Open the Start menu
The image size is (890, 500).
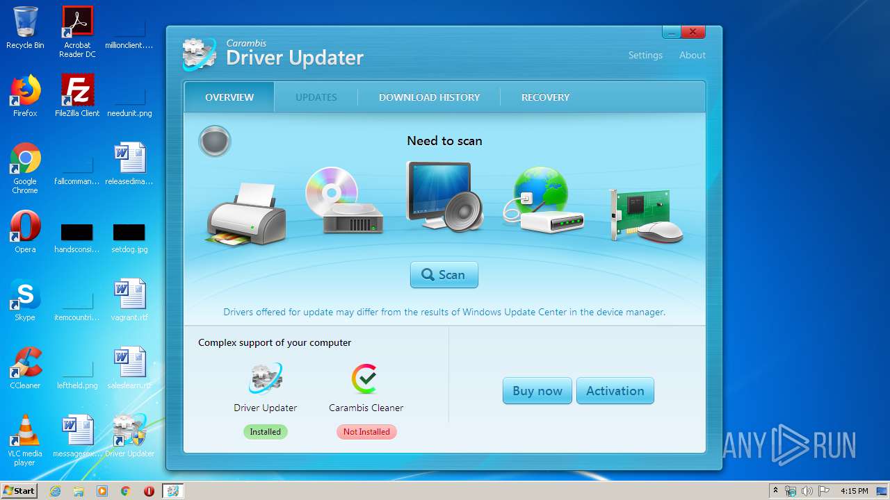[x=19, y=490]
